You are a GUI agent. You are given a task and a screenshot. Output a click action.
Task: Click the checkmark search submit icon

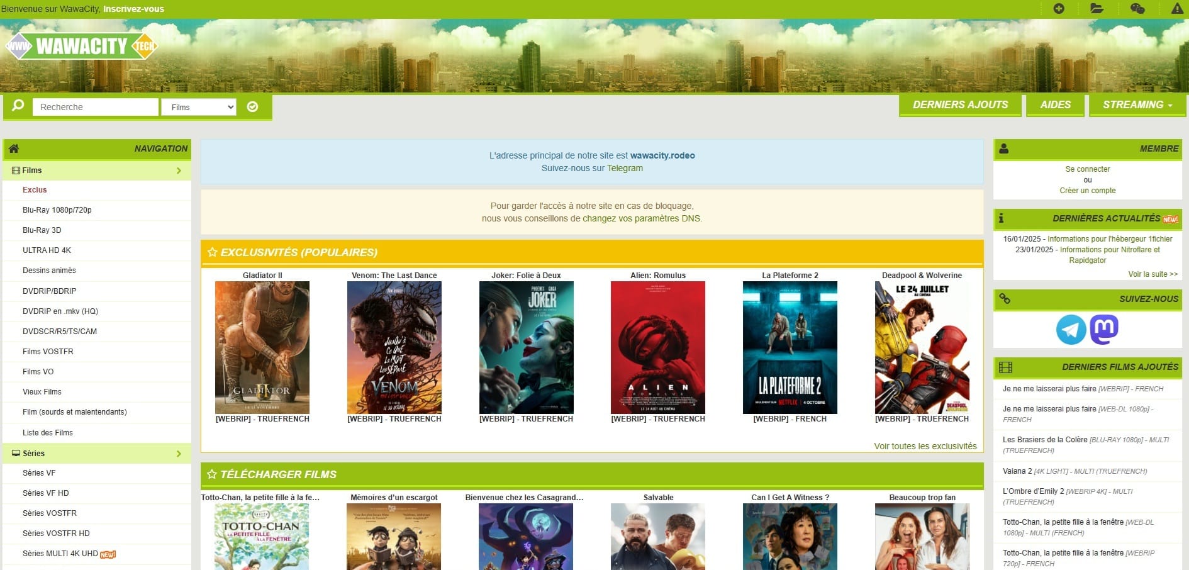pyautogui.click(x=252, y=107)
